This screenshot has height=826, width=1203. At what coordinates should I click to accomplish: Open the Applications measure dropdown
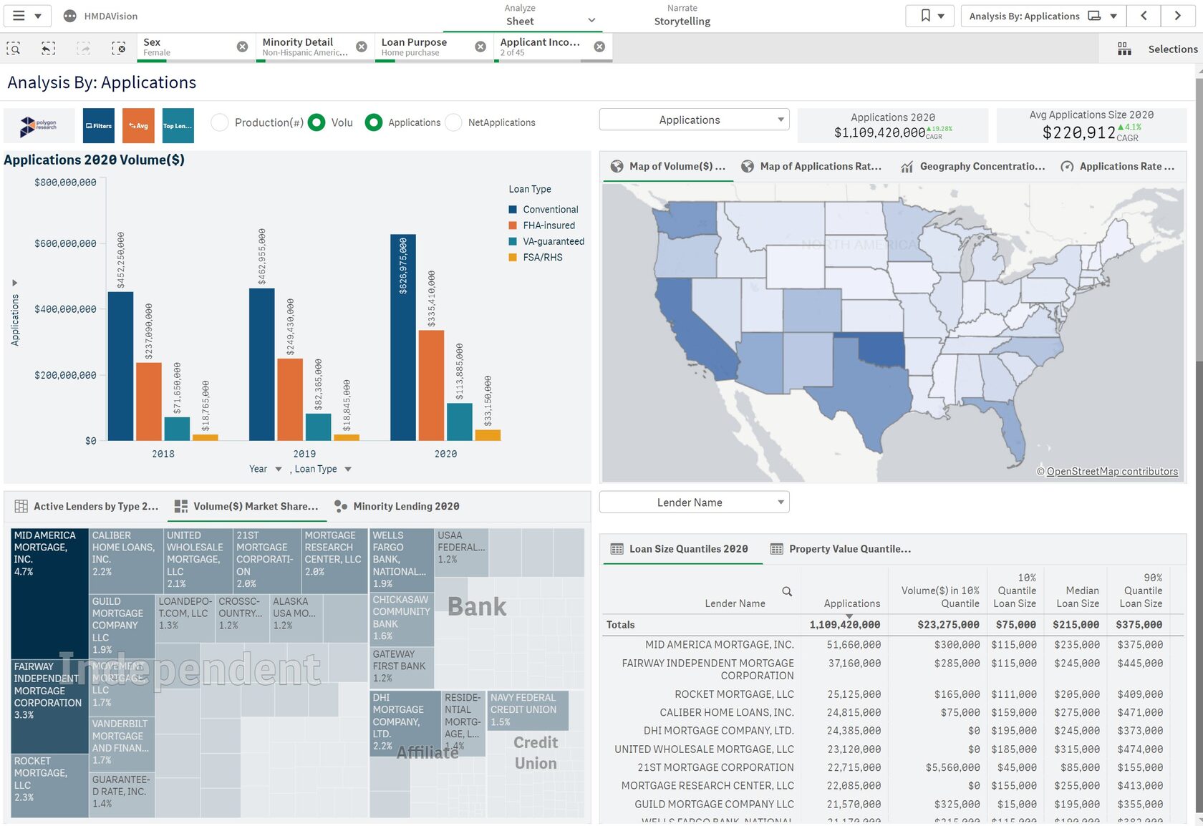[694, 120]
